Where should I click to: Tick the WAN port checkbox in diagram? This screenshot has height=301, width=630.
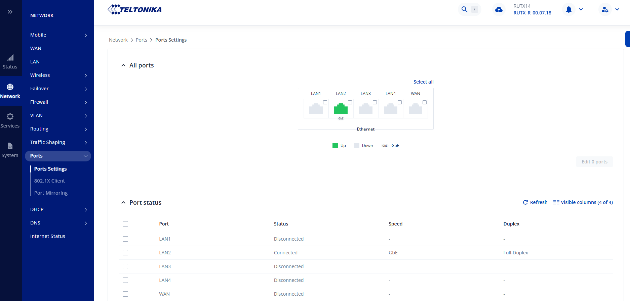[x=425, y=102]
